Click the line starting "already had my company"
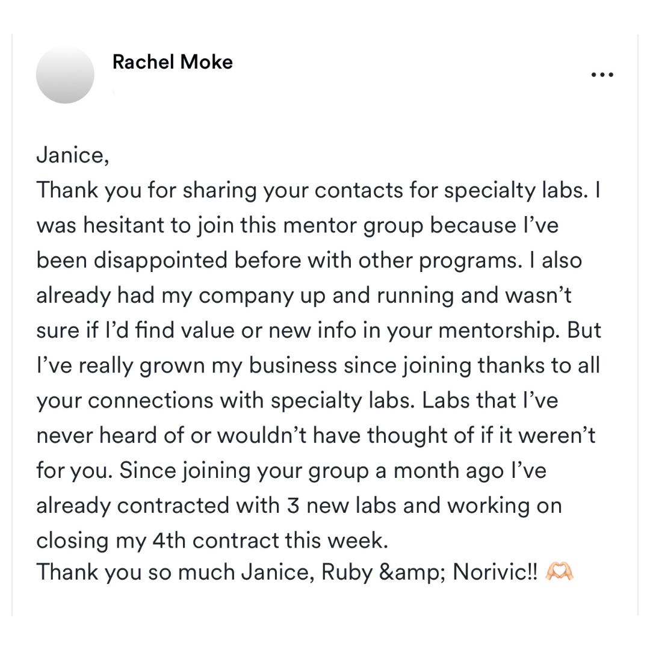Viewport: 650px width, 650px height. [x=305, y=296]
